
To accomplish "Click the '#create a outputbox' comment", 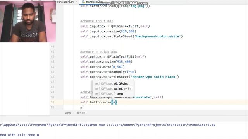I will (98, 52).
